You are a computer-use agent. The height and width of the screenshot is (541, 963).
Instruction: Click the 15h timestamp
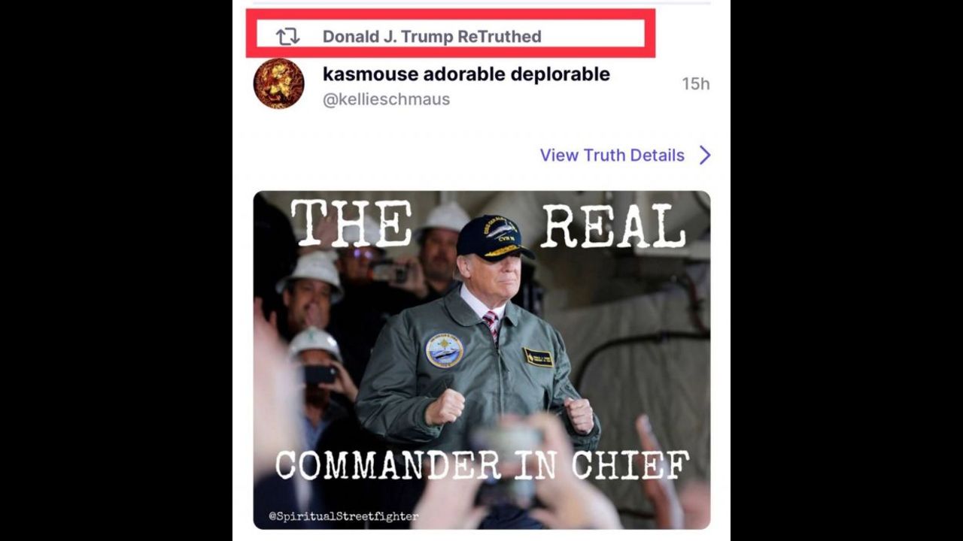(696, 84)
